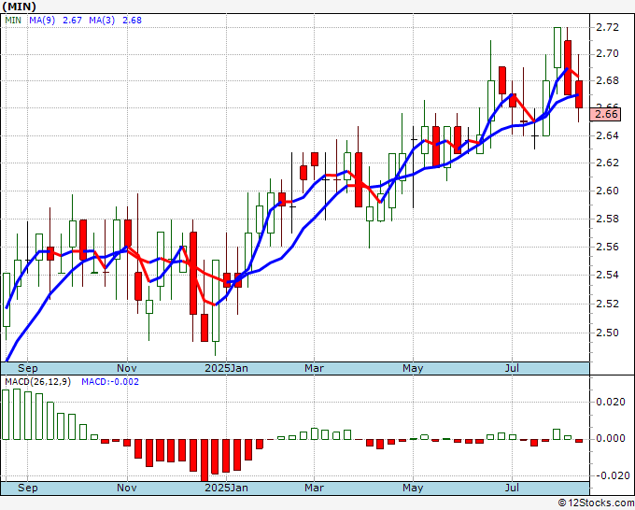Click the MA(9) legend label

tap(42, 20)
